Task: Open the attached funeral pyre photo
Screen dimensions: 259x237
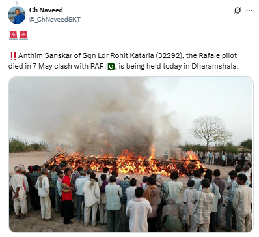Action: 131,155
